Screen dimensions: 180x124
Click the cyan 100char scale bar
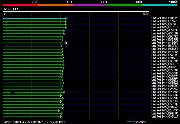(129, 122)
